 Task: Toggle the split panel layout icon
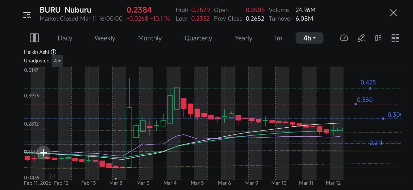coord(34,38)
